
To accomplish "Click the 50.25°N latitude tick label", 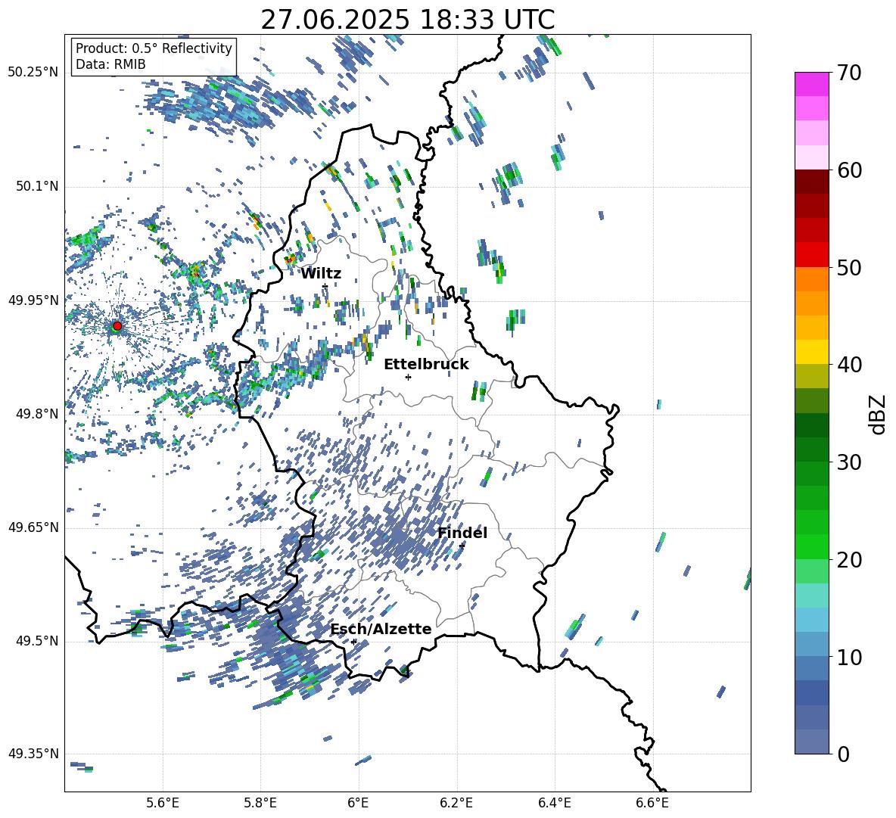I will 33,73.
